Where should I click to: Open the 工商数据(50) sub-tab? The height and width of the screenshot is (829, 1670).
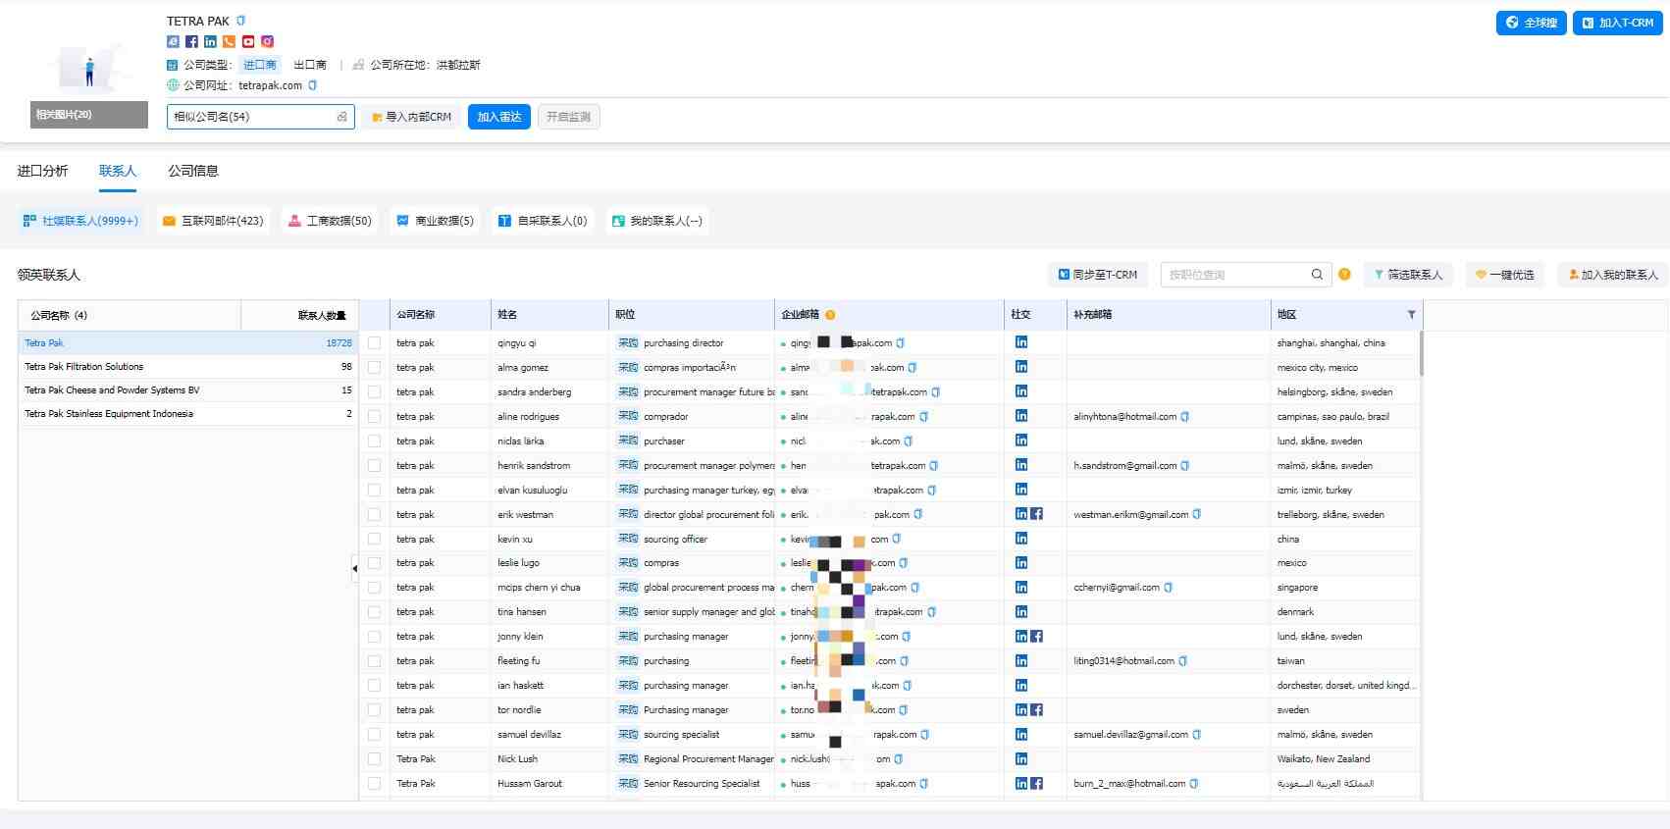(330, 221)
